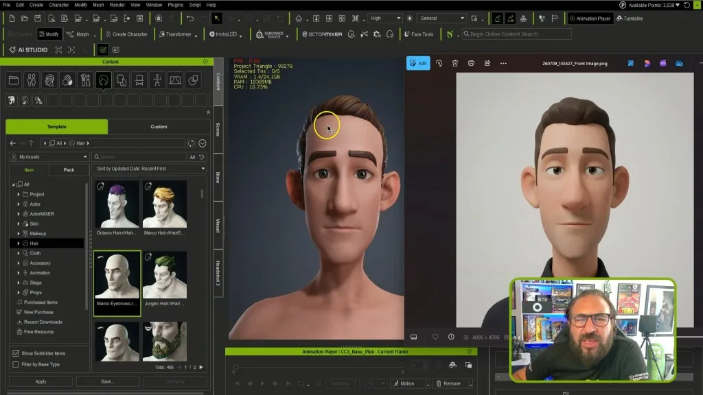
Task: Select the Jurgen Hair thumbnail
Action: pyautogui.click(x=165, y=275)
